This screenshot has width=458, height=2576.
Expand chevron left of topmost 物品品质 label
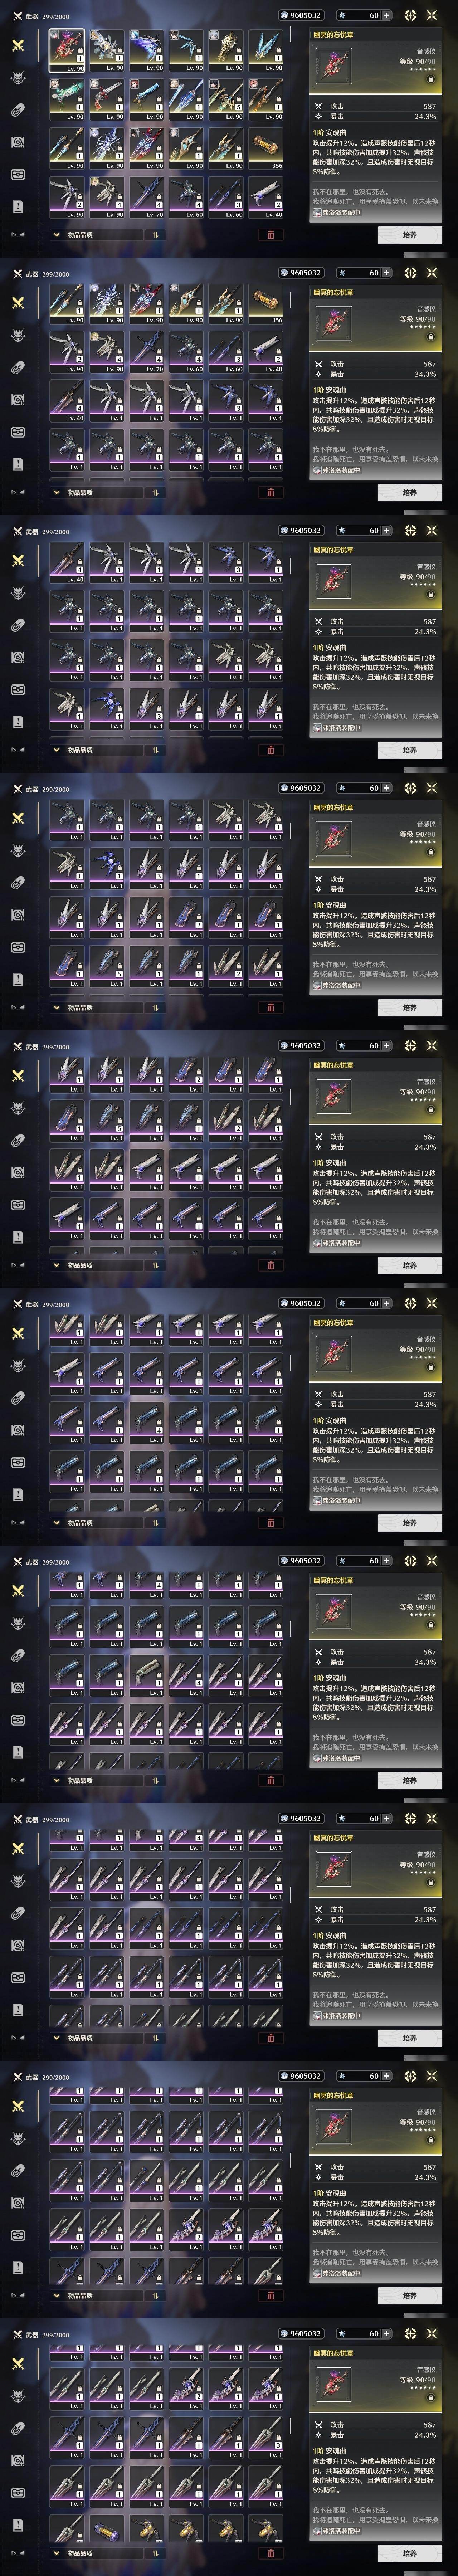point(56,235)
